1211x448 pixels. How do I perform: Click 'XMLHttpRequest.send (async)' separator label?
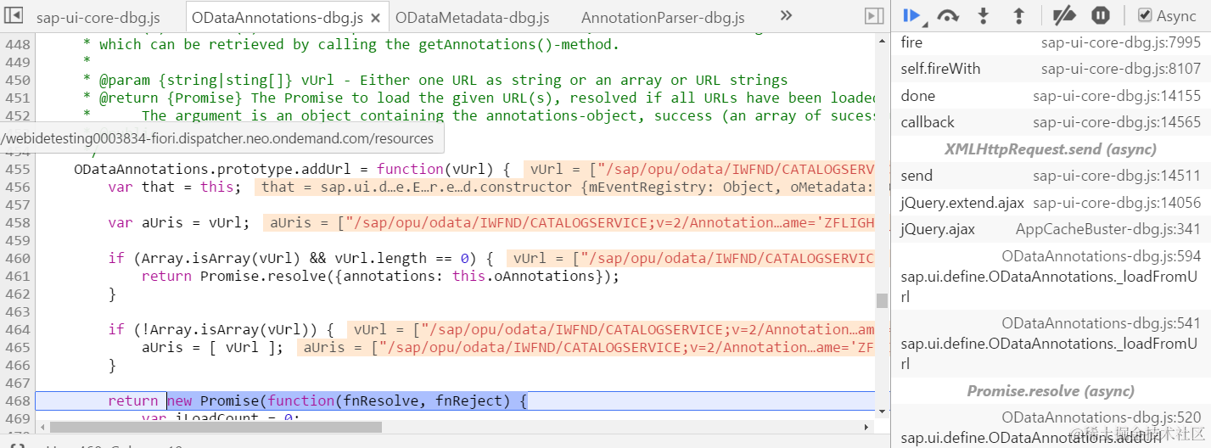tap(1051, 149)
